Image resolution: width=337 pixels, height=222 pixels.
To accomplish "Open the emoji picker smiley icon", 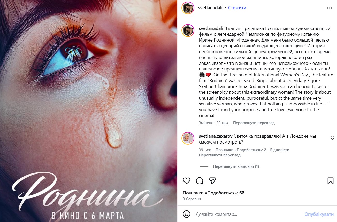I will (187, 214).
